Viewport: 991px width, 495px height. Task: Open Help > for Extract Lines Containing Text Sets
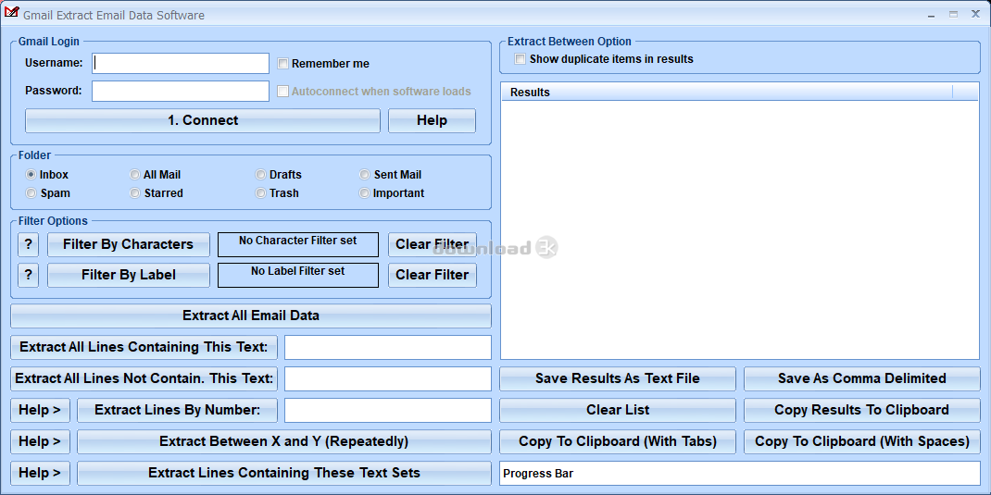(40, 473)
